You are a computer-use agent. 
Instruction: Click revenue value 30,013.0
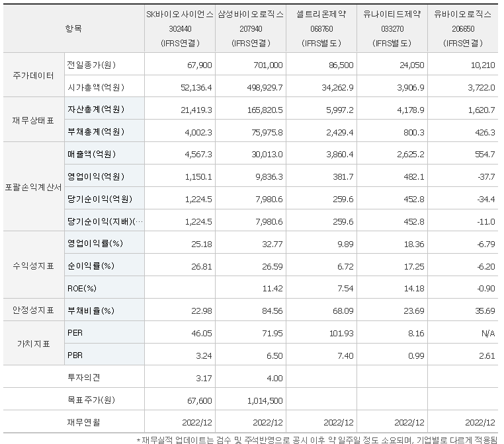tap(267, 155)
